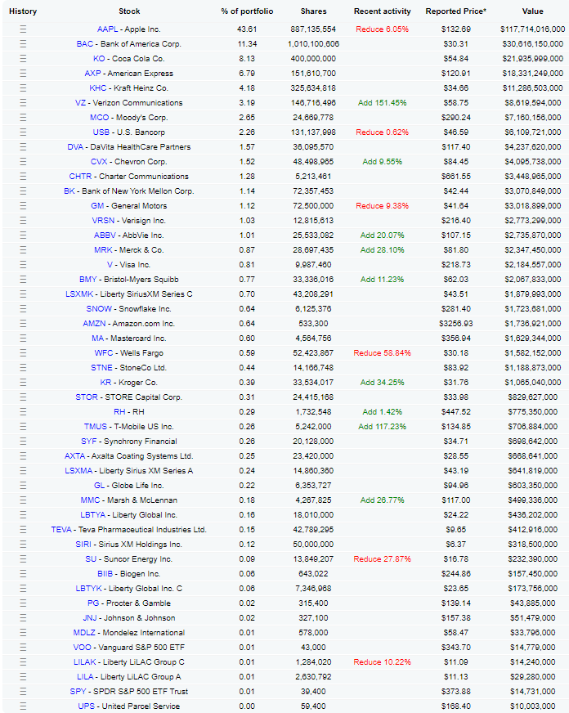Follow the GL ticker link
The height and width of the screenshot is (713, 569).
pos(100,486)
